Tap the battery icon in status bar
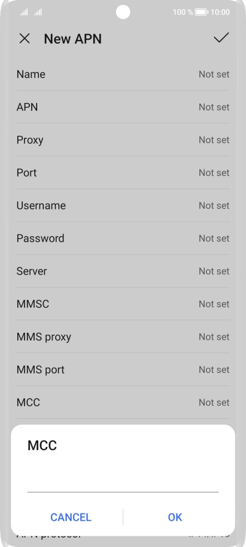The width and height of the screenshot is (246, 547). (x=201, y=12)
